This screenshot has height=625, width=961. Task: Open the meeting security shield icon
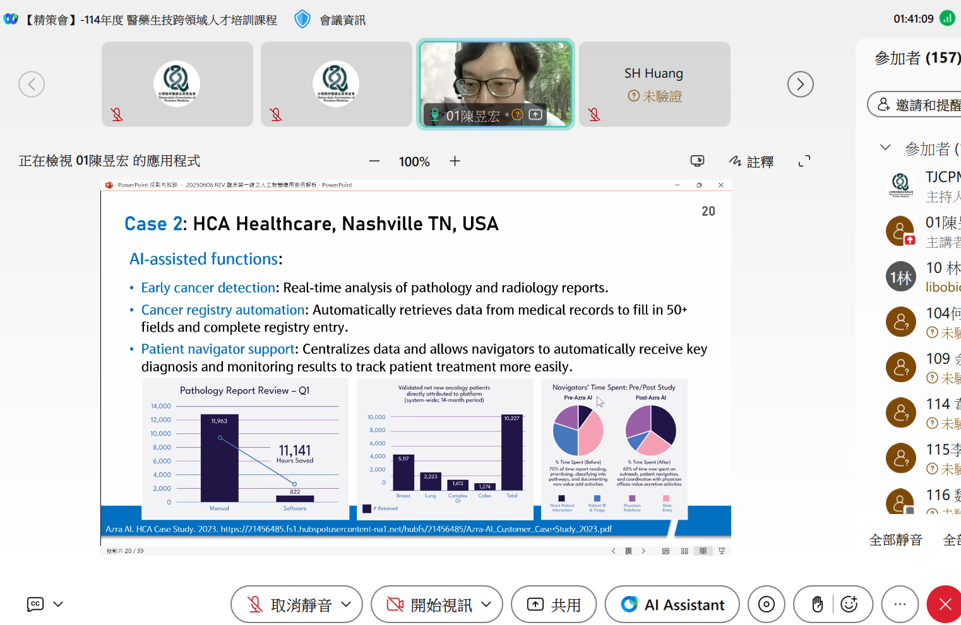tap(302, 20)
